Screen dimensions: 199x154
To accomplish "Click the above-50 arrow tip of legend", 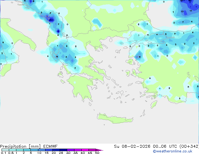I will pos(99,150).
